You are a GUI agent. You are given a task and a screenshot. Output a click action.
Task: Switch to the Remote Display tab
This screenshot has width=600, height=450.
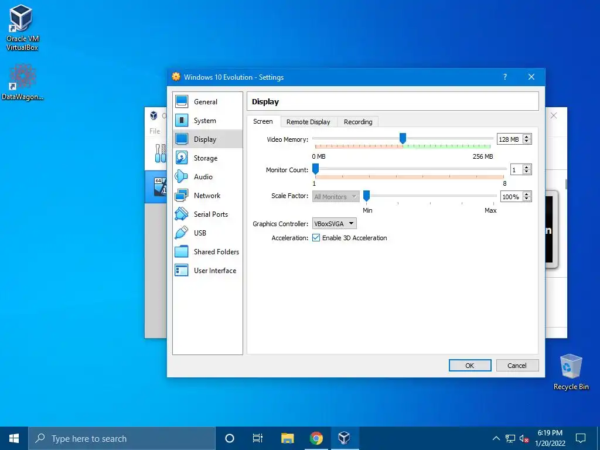tap(308, 122)
